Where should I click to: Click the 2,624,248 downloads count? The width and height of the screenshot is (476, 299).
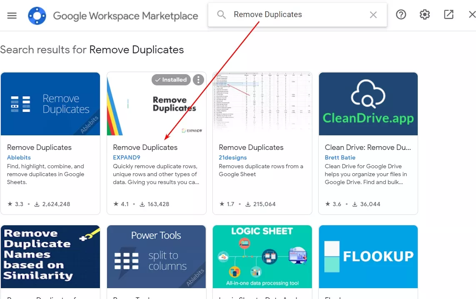[x=52, y=204]
